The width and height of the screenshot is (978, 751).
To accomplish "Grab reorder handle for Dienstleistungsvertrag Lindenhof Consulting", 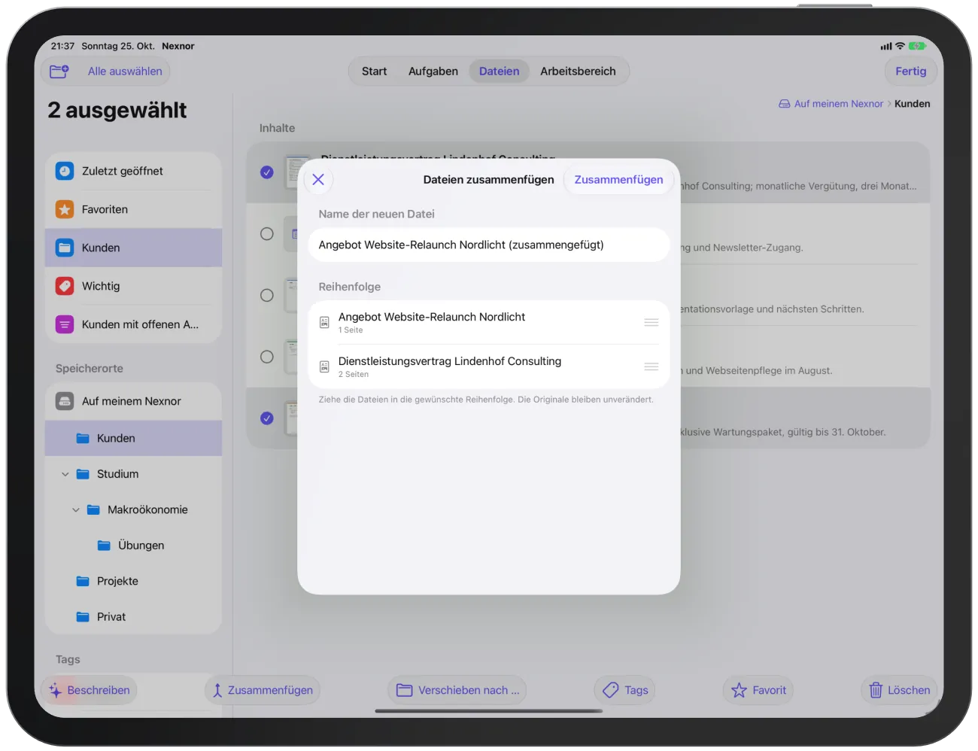I will click(x=651, y=367).
